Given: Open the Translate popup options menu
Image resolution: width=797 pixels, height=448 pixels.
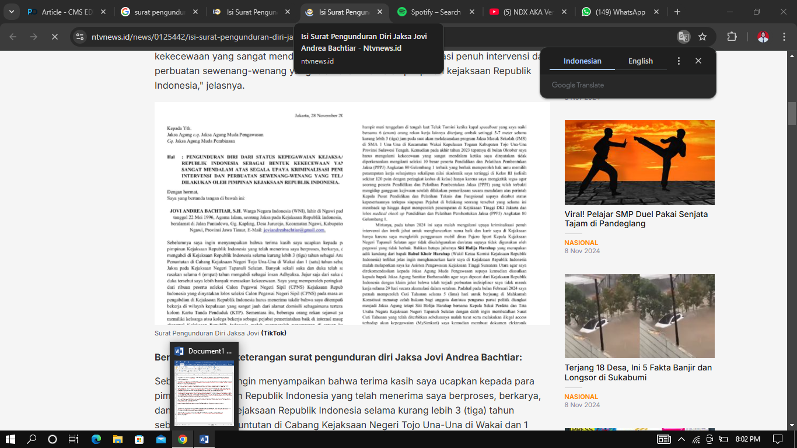Looking at the screenshot, I should click(679, 61).
